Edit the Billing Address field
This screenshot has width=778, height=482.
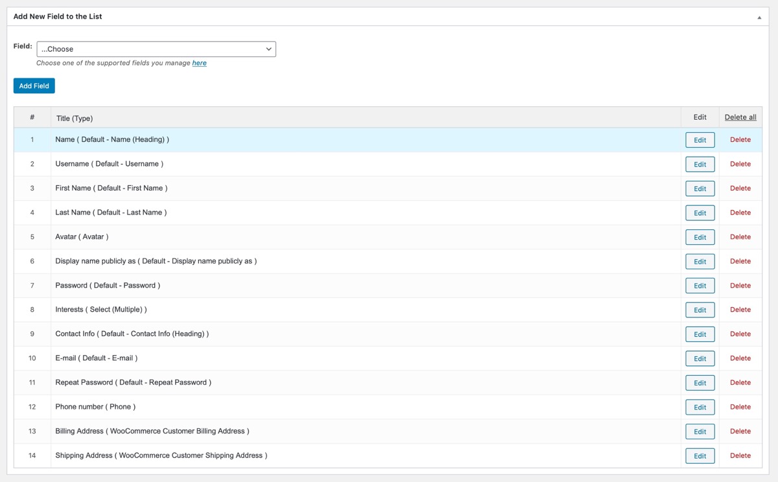pyautogui.click(x=700, y=431)
